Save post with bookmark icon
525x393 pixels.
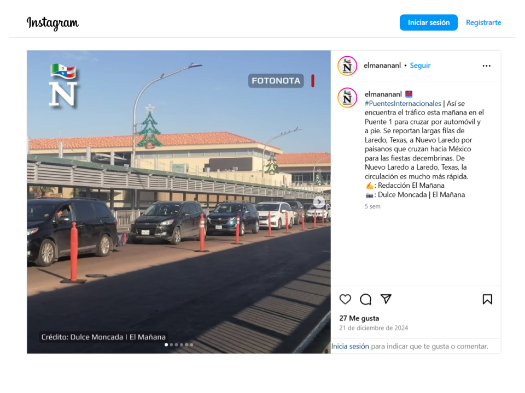pos(487,299)
